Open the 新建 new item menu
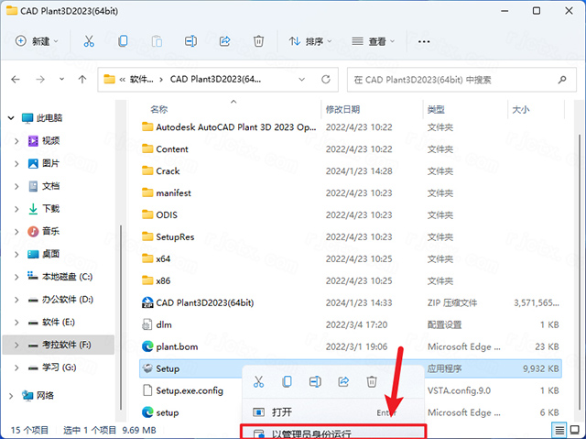 click(37, 41)
